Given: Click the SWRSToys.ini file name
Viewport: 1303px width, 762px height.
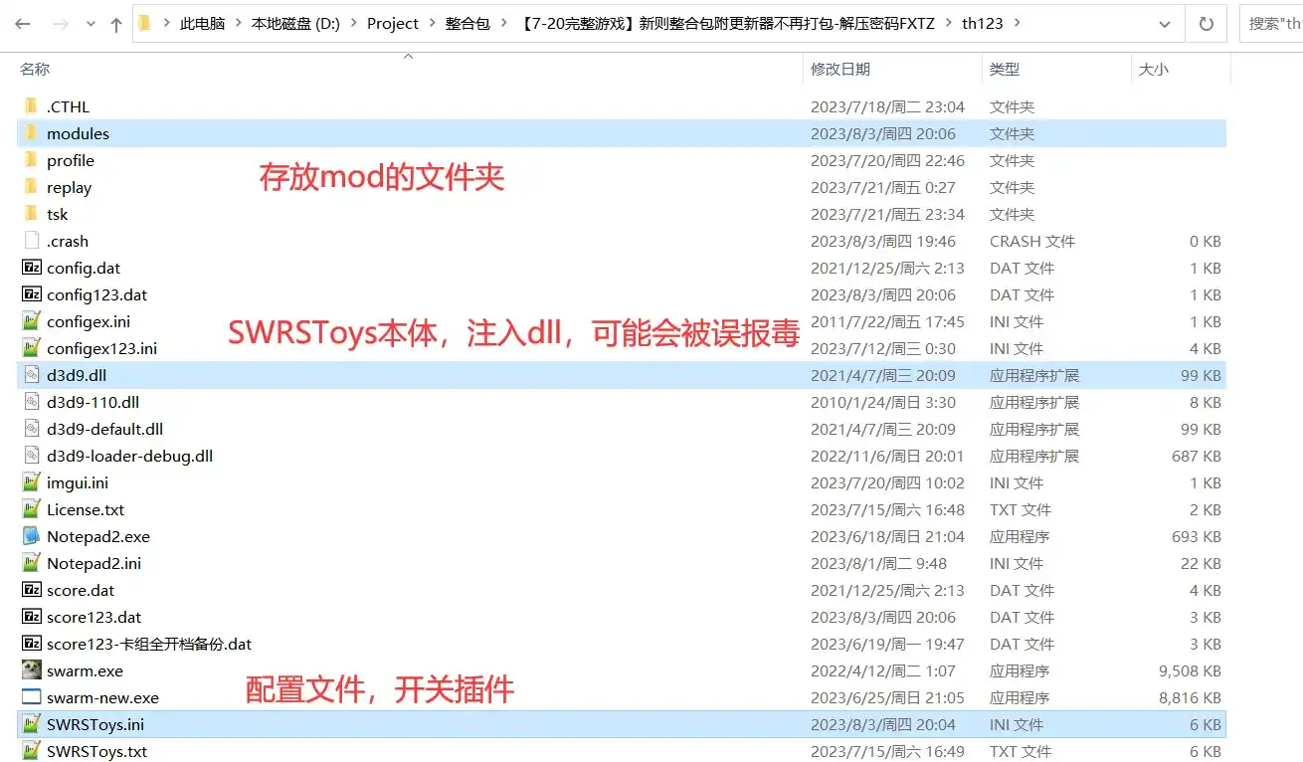Looking at the screenshot, I should (x=95, y=724).
